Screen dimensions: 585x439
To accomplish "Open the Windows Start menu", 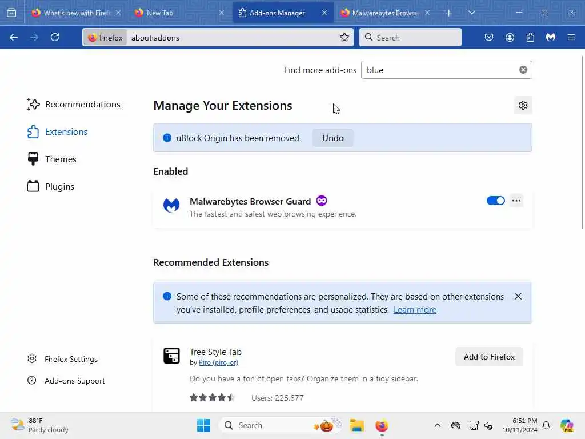I will [x=204, y=425].
